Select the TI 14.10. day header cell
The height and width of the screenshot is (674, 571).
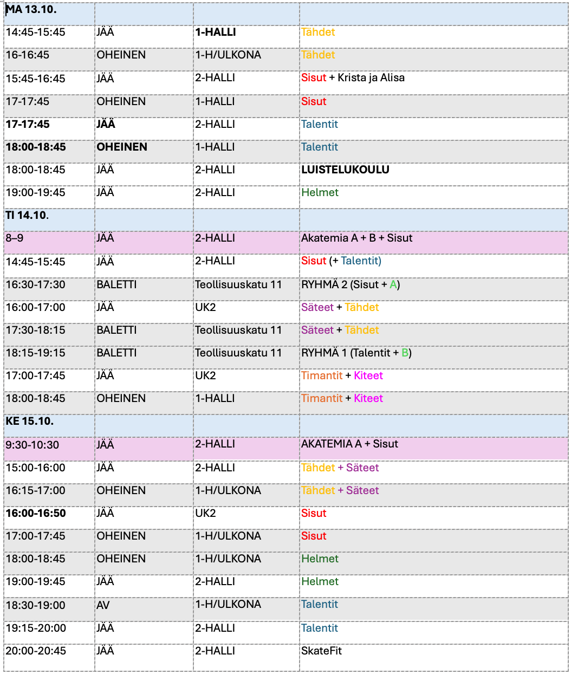(x=27, y=216)
